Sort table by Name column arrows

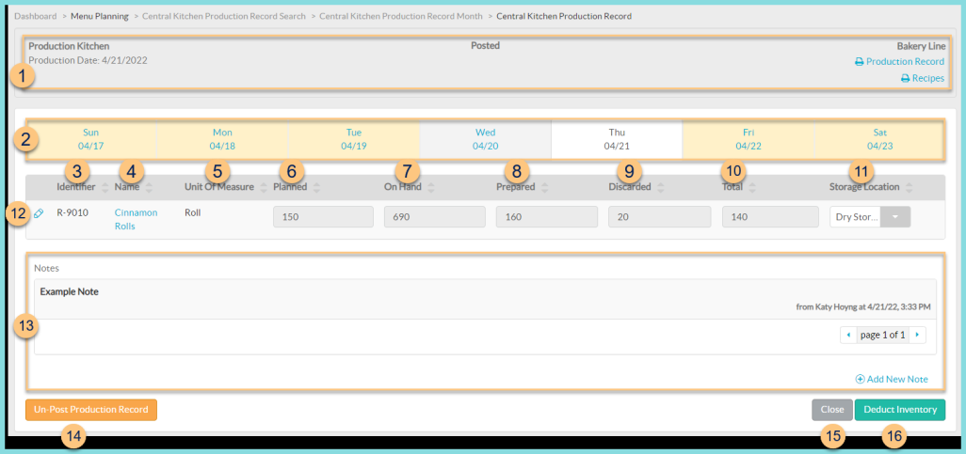(149, 188)
